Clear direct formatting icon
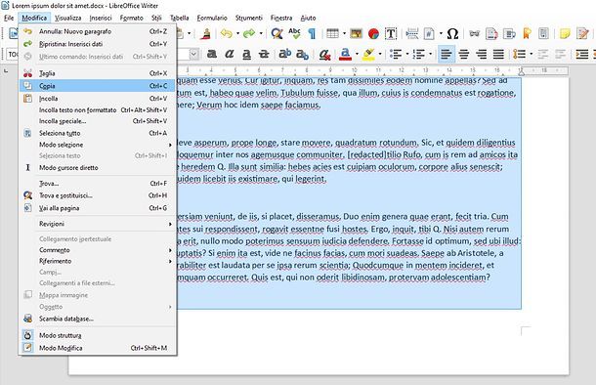This screenshot has height=385, width=596. [324, 55]
